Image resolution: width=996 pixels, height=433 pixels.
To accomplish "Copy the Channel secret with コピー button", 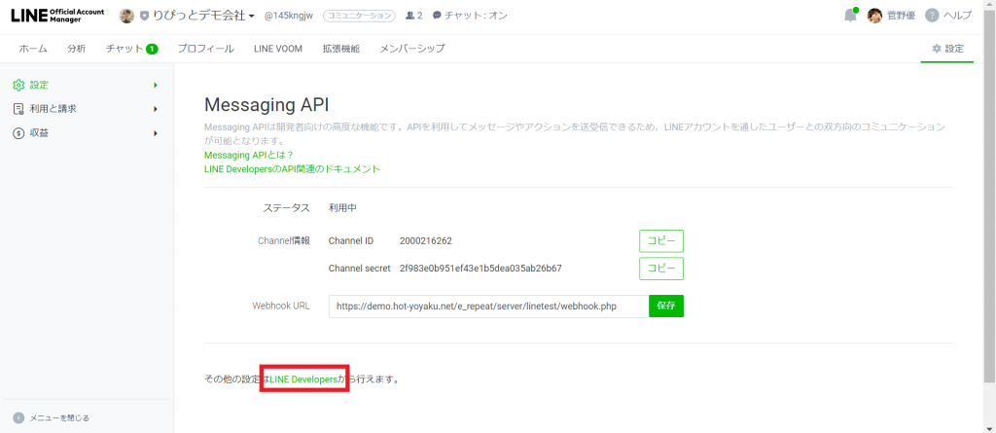I will tap(661, 269).
